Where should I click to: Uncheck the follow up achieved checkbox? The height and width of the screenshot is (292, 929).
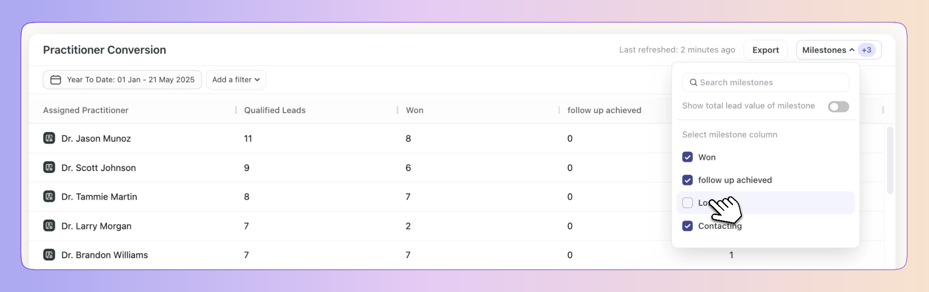(688, 180)
